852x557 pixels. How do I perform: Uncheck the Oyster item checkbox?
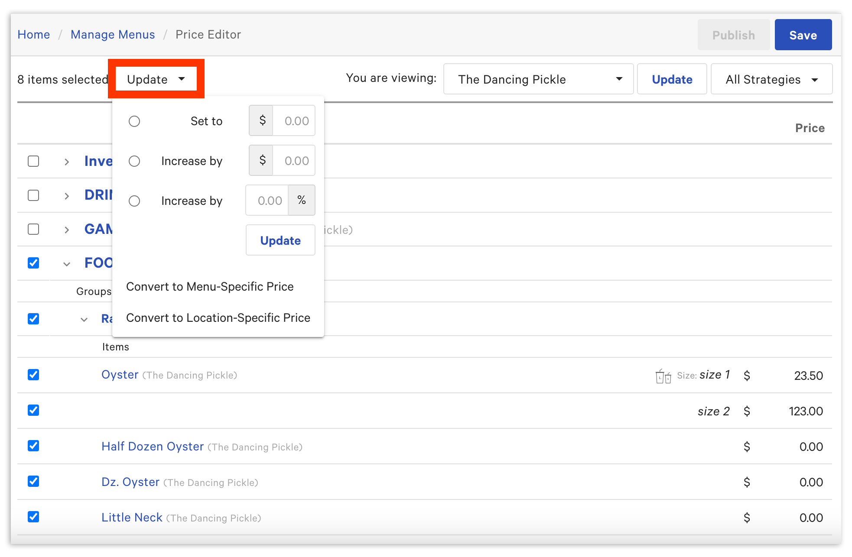click(33, 375)
